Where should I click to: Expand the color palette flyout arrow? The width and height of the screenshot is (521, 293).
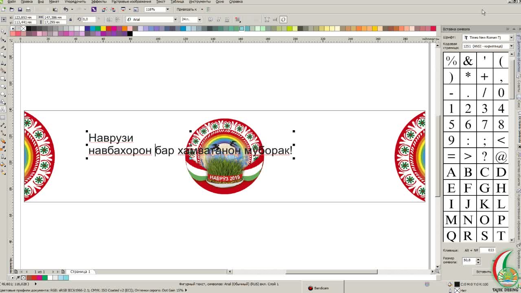tap(13, 28)
